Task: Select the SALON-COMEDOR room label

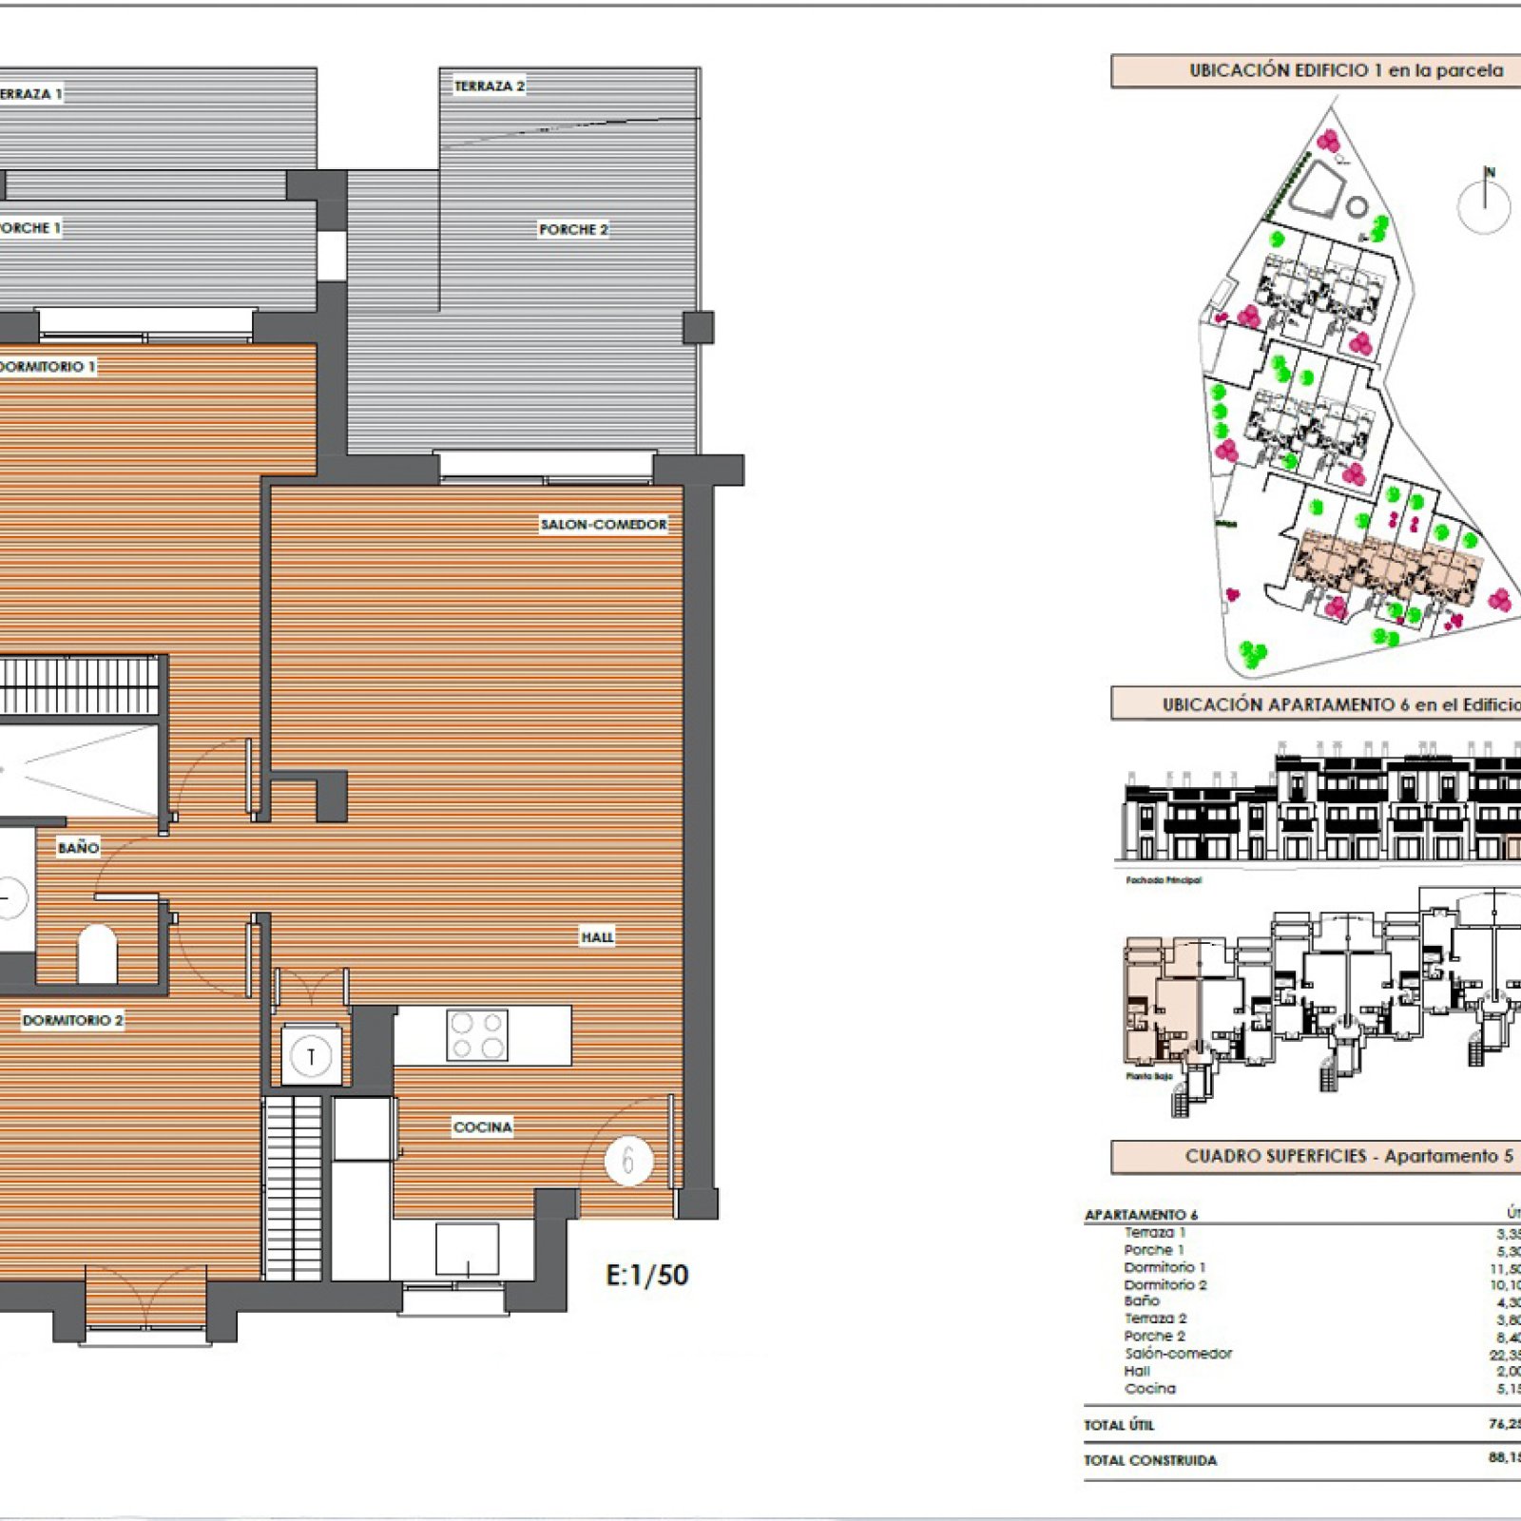Action: point(604,524)
